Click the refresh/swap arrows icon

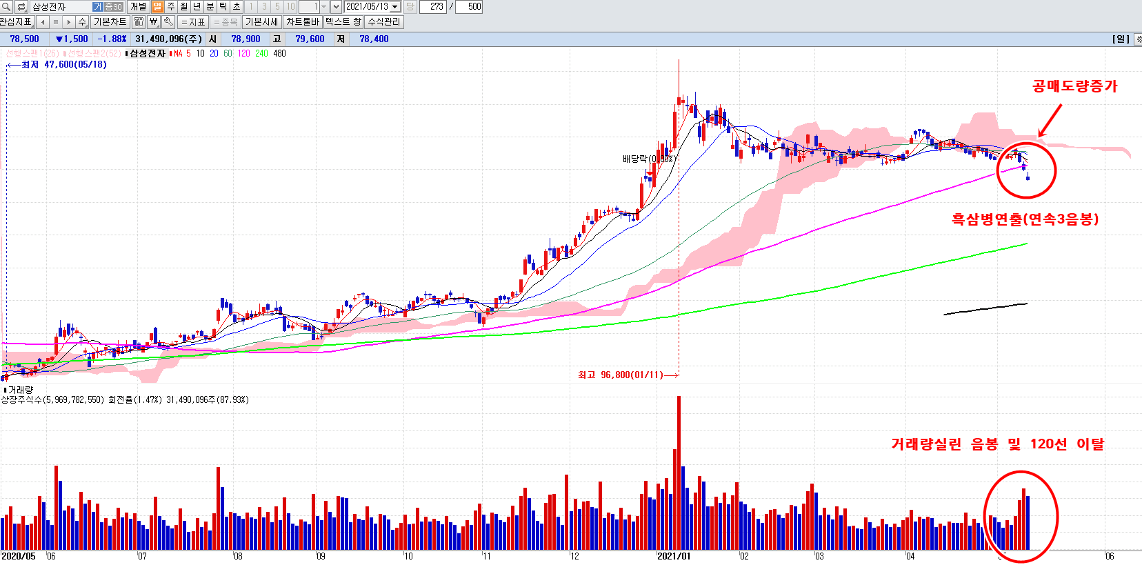(x=21, y=7)
